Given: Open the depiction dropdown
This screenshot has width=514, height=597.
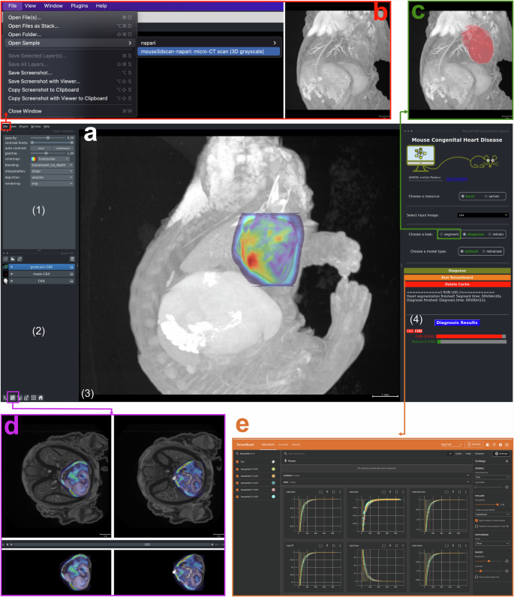Looking at the screenshot, I should coord(52,178).
